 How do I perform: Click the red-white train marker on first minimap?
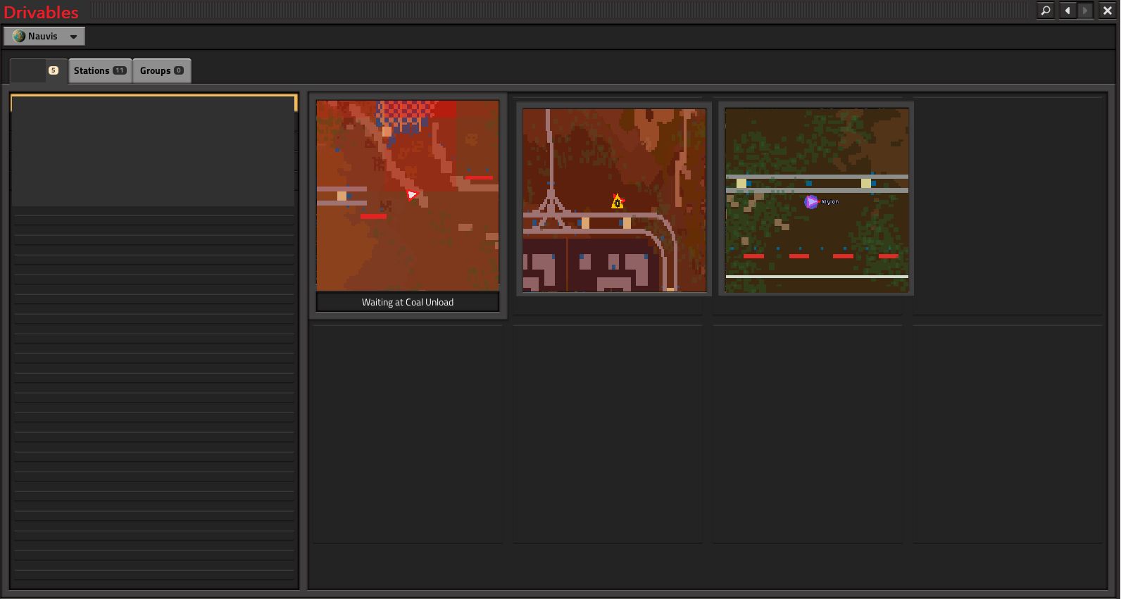(x=412, y=195)
